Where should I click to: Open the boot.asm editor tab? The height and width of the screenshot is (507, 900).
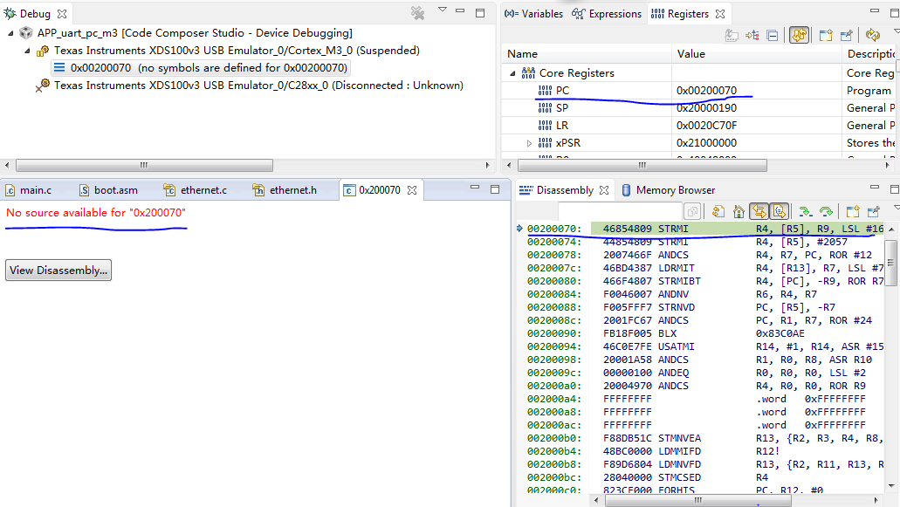tap(108, 190)
